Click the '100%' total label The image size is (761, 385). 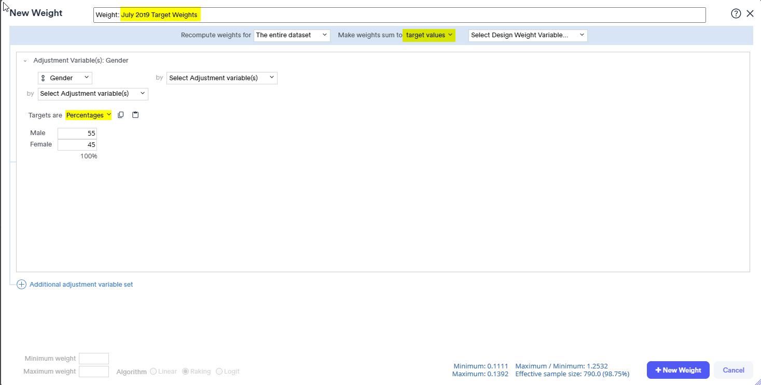click(89, 156)
